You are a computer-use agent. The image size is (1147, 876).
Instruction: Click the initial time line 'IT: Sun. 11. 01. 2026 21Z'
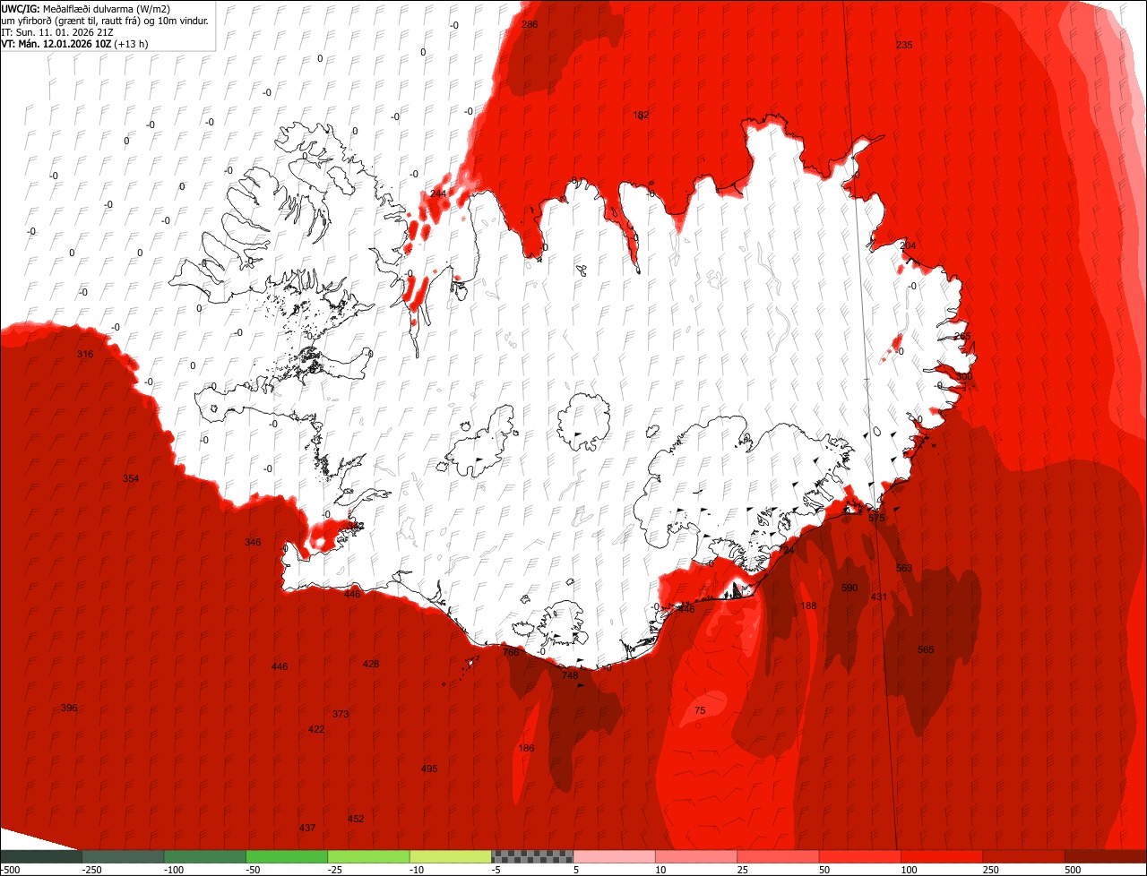pyautogui.click(x=57, y=32)
